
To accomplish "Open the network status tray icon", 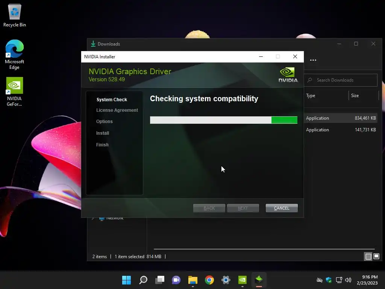I will [339, 280].
